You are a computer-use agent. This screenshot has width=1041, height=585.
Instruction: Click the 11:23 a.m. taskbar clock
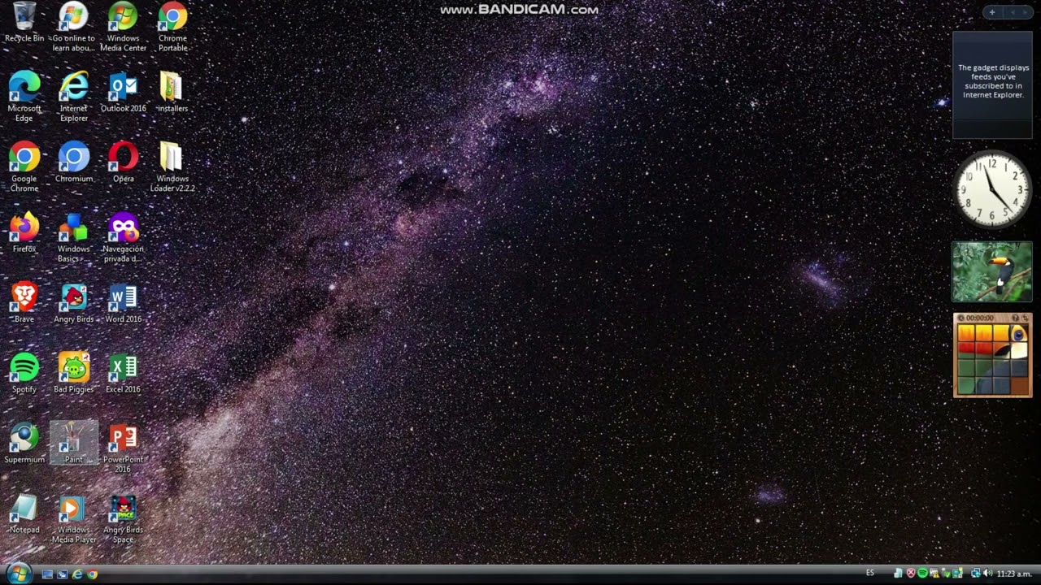coord(1014,574)
